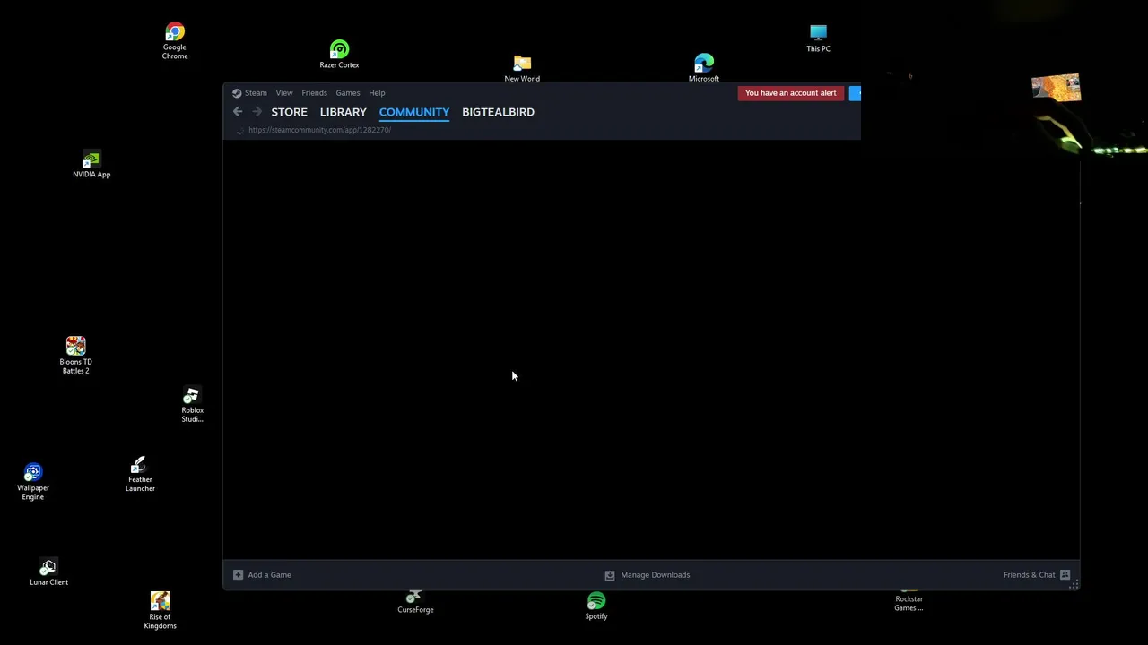This screenshot has width=1148, height=645.
Task: Select the NVIDIA App desktop icon
Action: tap(91, 165)
